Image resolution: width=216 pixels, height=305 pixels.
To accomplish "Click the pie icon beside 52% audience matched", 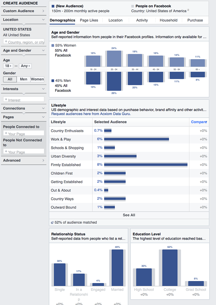I will pos(51,222).
